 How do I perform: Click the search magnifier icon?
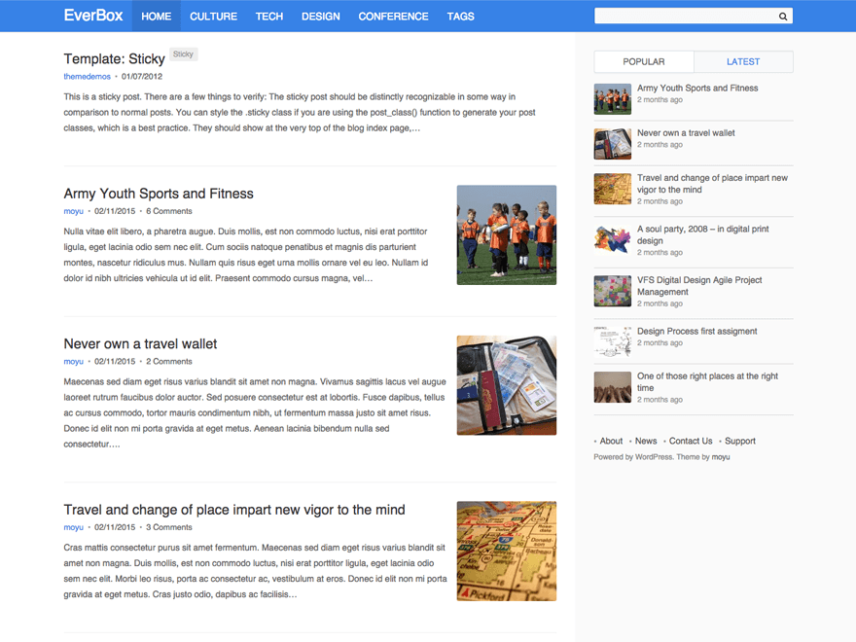point(782,16)
